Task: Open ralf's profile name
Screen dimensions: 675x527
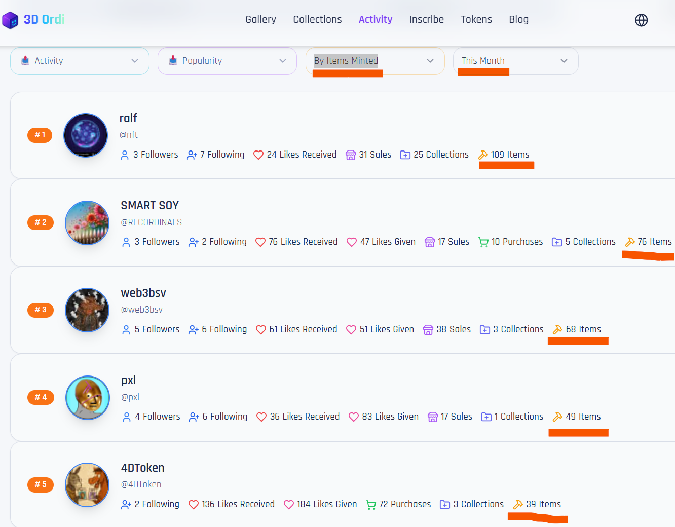Action: pyautogui.click(x=128, y=118)
